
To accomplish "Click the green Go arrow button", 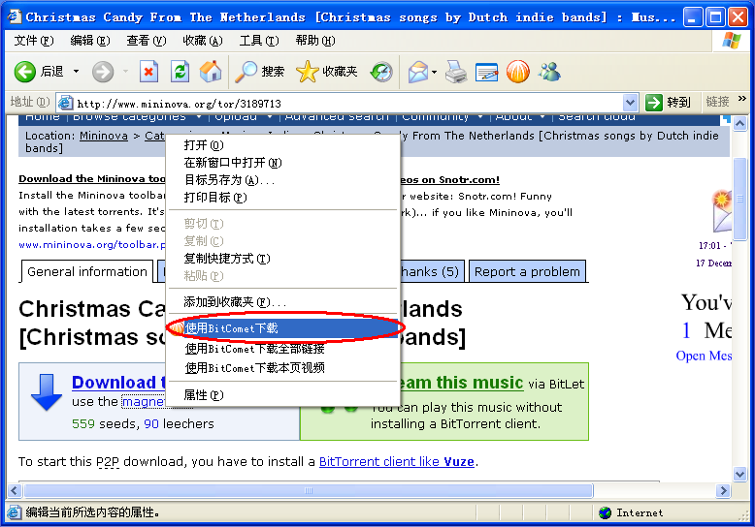I will pos(653,103).
